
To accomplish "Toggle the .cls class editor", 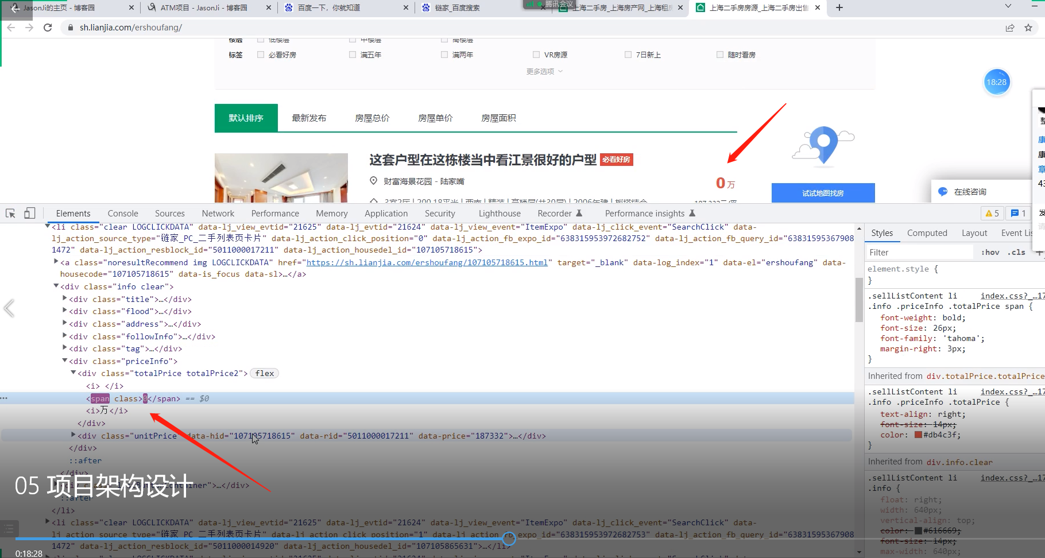I will 1016,252.
